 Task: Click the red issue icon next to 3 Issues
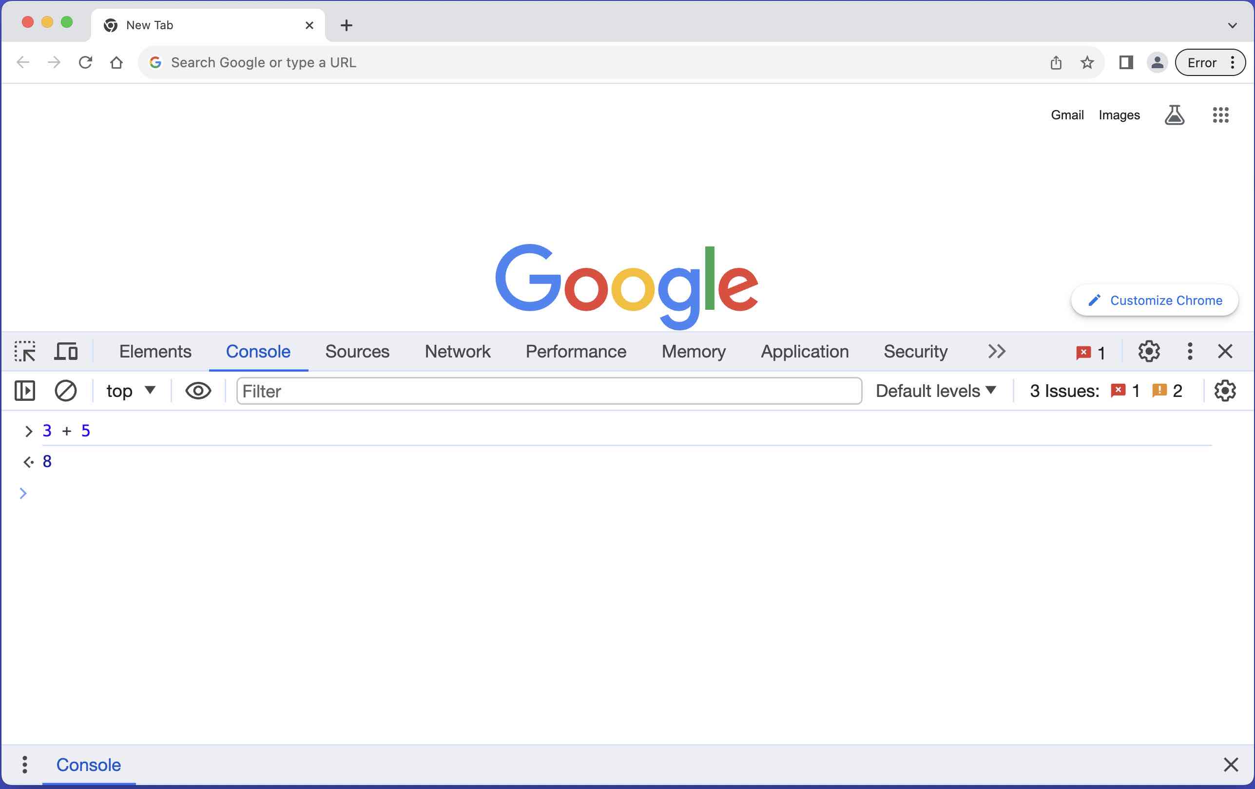click(x=1118, y=390)
